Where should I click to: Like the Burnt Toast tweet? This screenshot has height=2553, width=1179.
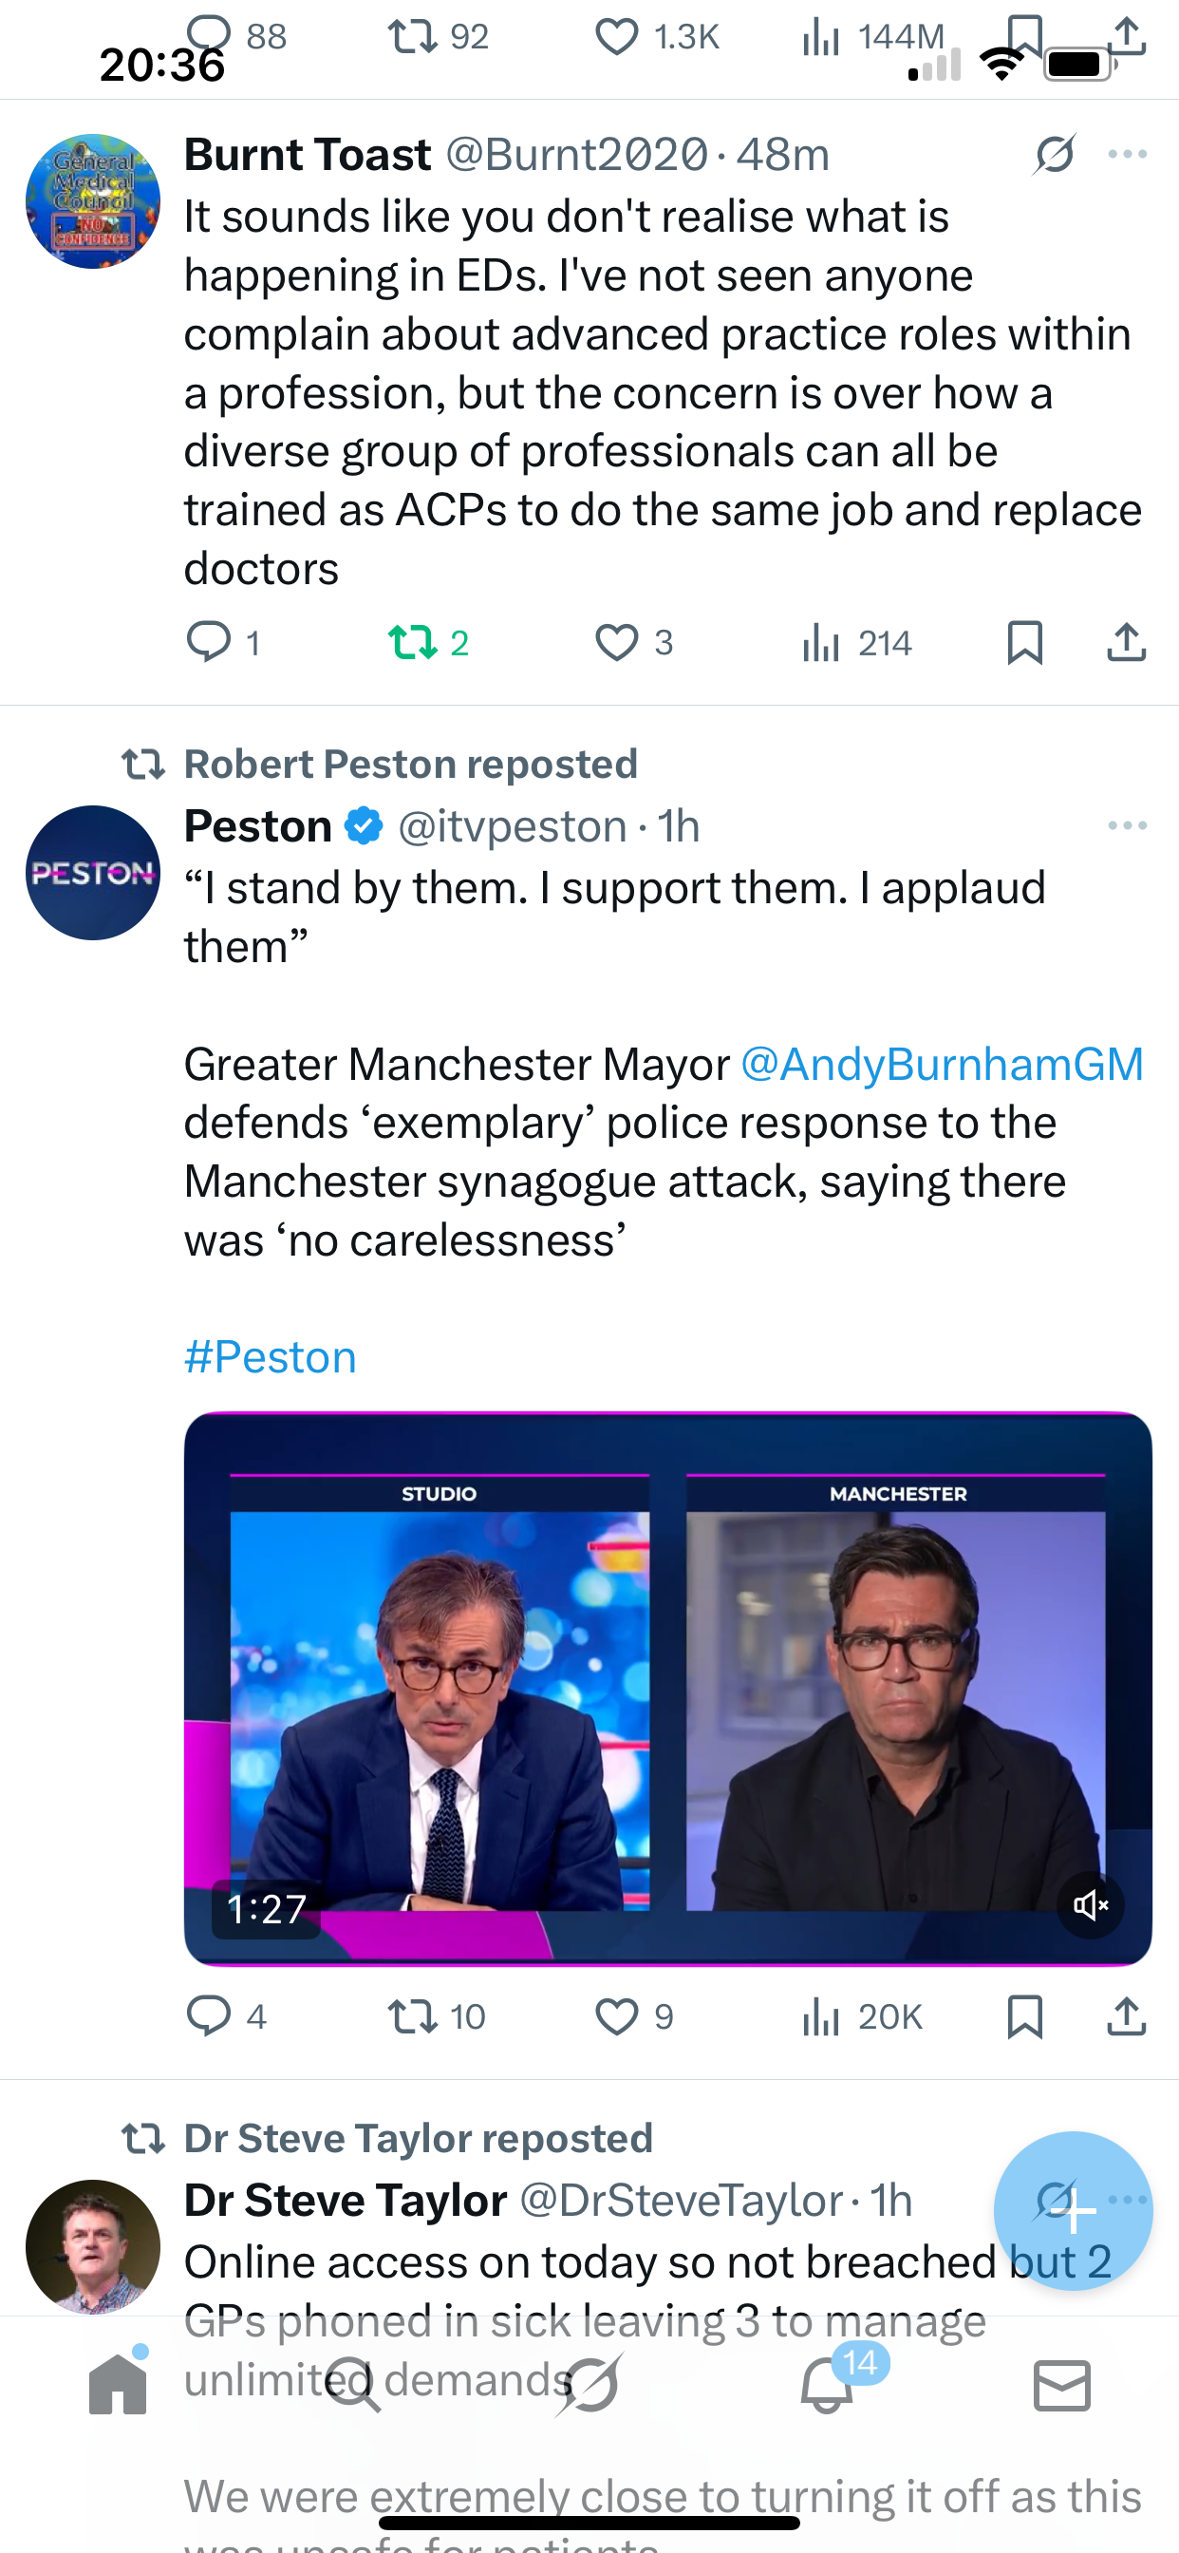pos(616,642)
